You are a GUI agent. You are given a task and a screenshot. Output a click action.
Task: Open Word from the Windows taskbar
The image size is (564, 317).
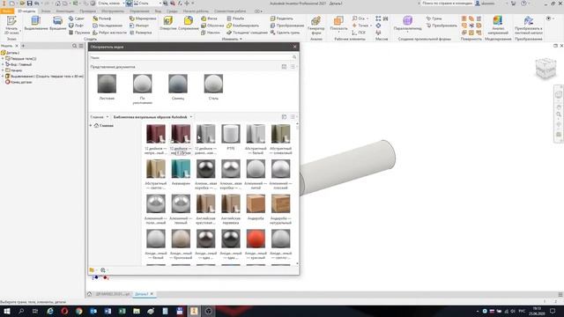pyautogui.click(x=108, y=311)
